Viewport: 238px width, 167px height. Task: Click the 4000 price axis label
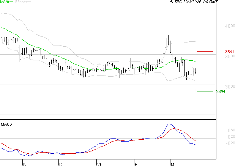coord(230,26)
